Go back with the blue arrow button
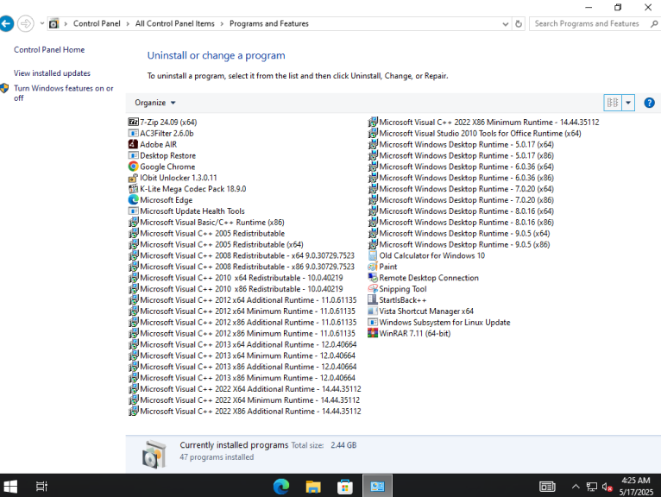This screenshot has height=497, width=661. coord(6,23)
